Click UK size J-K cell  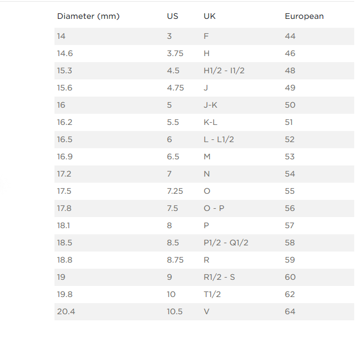211,105
